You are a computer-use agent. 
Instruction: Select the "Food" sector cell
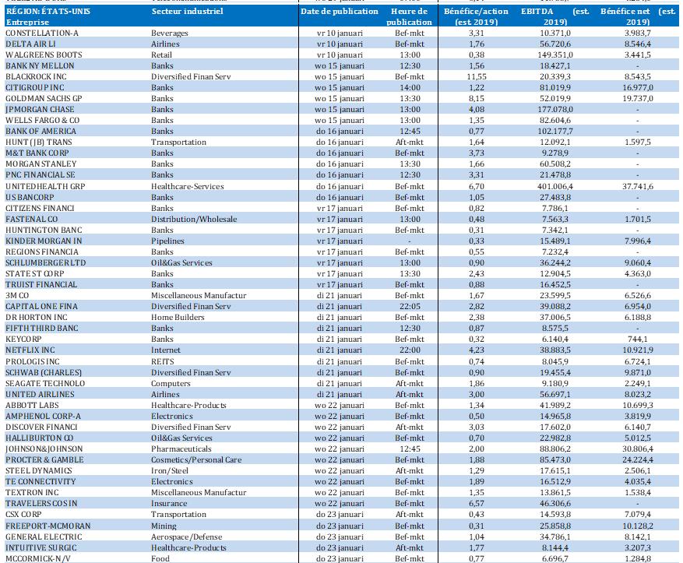[x=160, y=558]
